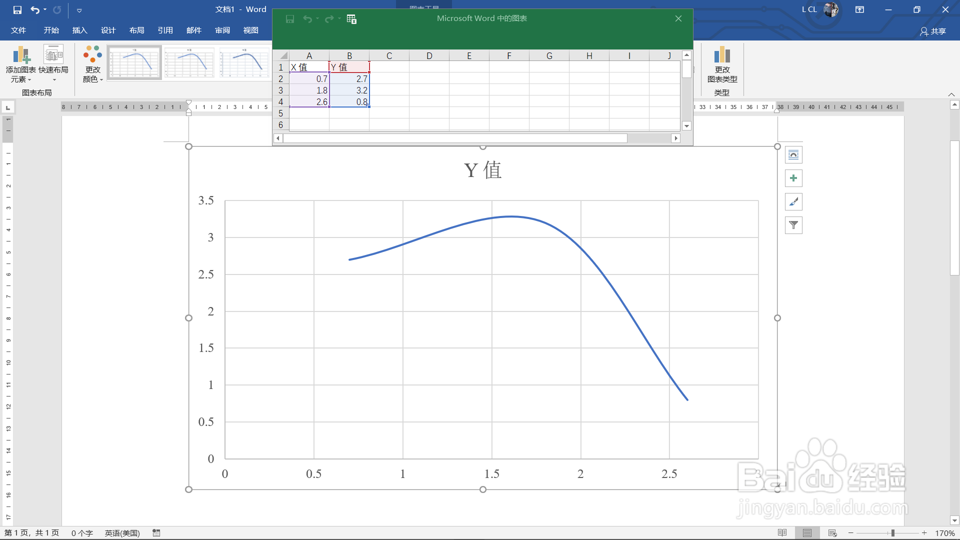Click the Add Chart Element icon
Image resolution: width=960 pixels, height=540 pixels.
click(x=21, y=55)
